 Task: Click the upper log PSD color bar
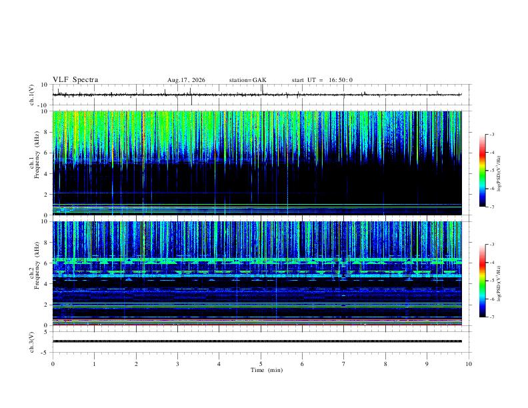pos(482,171)
